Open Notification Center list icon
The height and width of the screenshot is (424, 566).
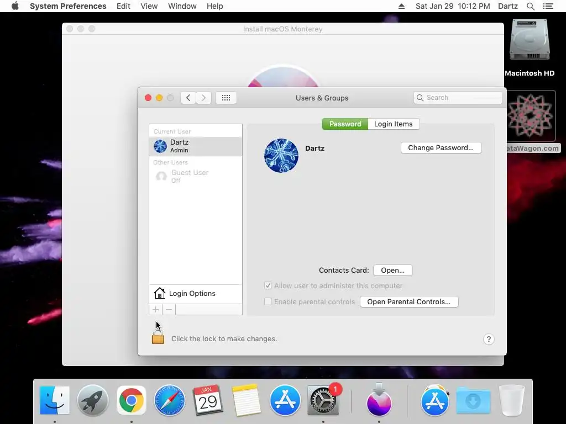[548, 6]
